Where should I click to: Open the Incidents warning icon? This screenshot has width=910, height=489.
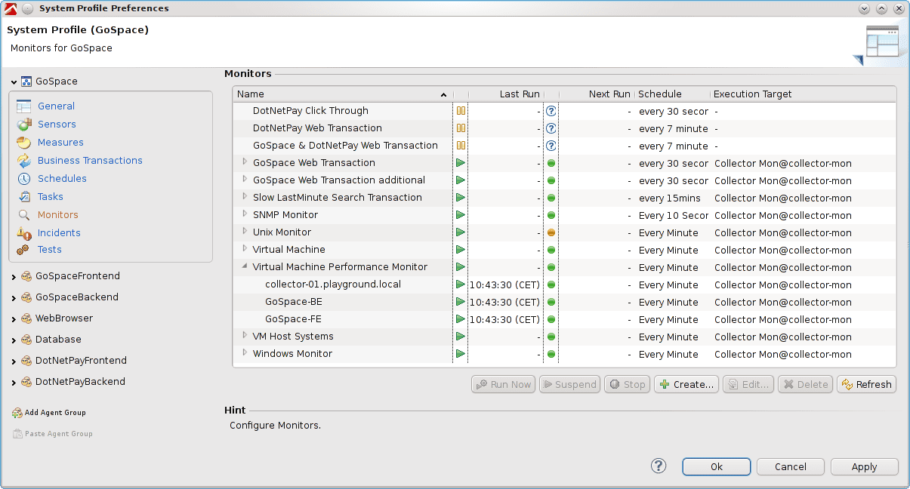[x=23, y=233]
